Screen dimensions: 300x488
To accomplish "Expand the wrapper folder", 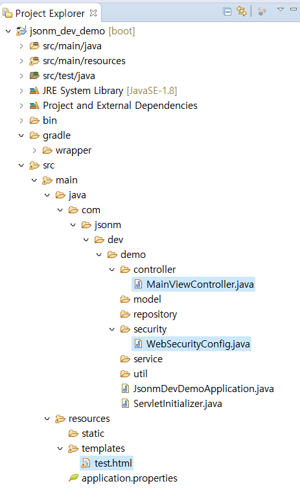I will [x=34, y=150].
